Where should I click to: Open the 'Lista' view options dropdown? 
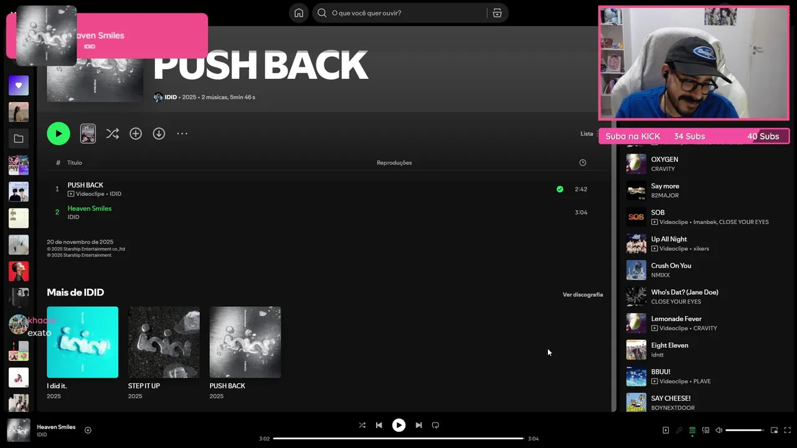(x=588, y=134)
